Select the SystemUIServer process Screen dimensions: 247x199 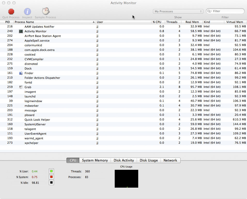point(124,124)
